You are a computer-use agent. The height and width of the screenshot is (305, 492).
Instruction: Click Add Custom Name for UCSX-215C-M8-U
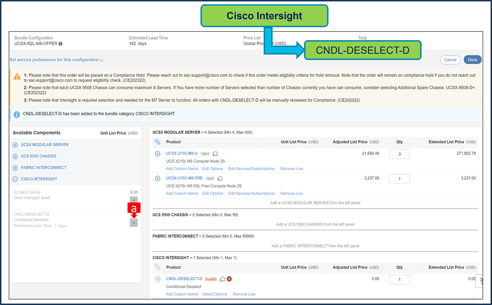tap(182, 169)
